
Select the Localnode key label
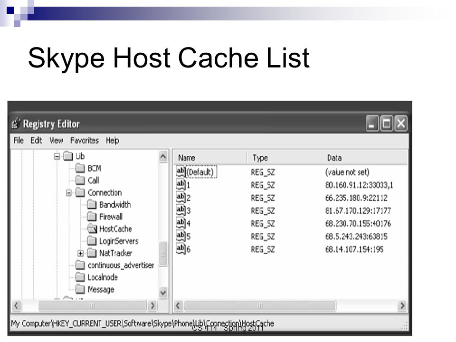(x=103, y=277)
